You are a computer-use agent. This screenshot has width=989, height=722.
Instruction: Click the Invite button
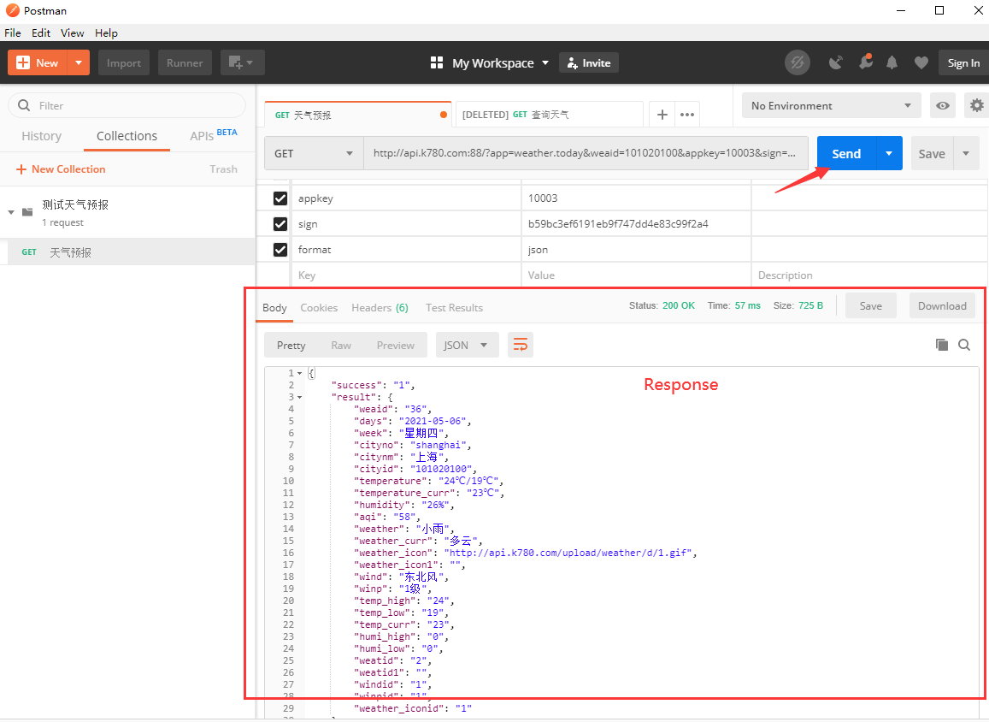[x=589, y=62]
